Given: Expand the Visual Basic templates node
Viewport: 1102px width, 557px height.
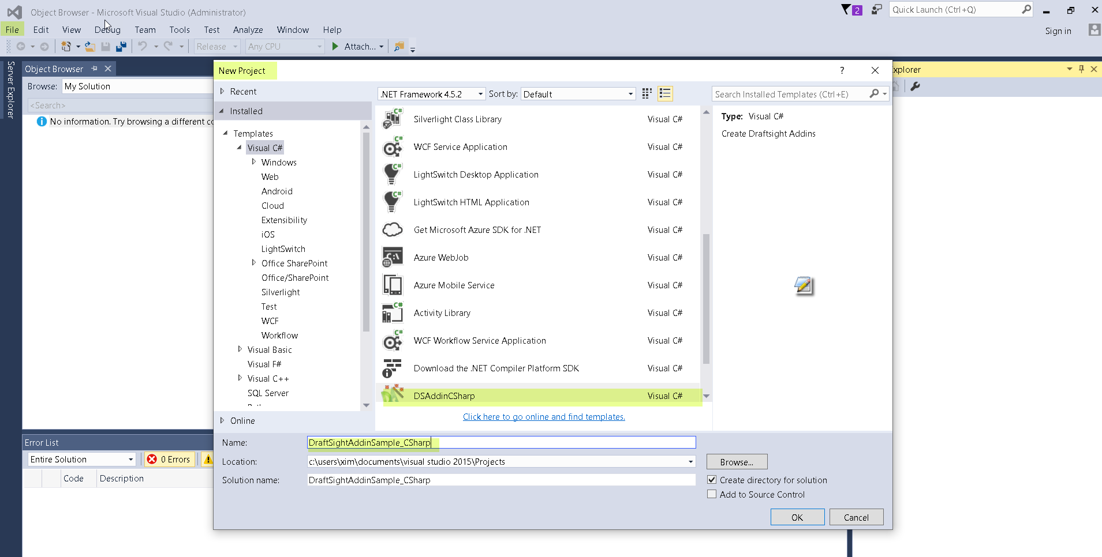Looking at the screenshot, I should [241, 349].
